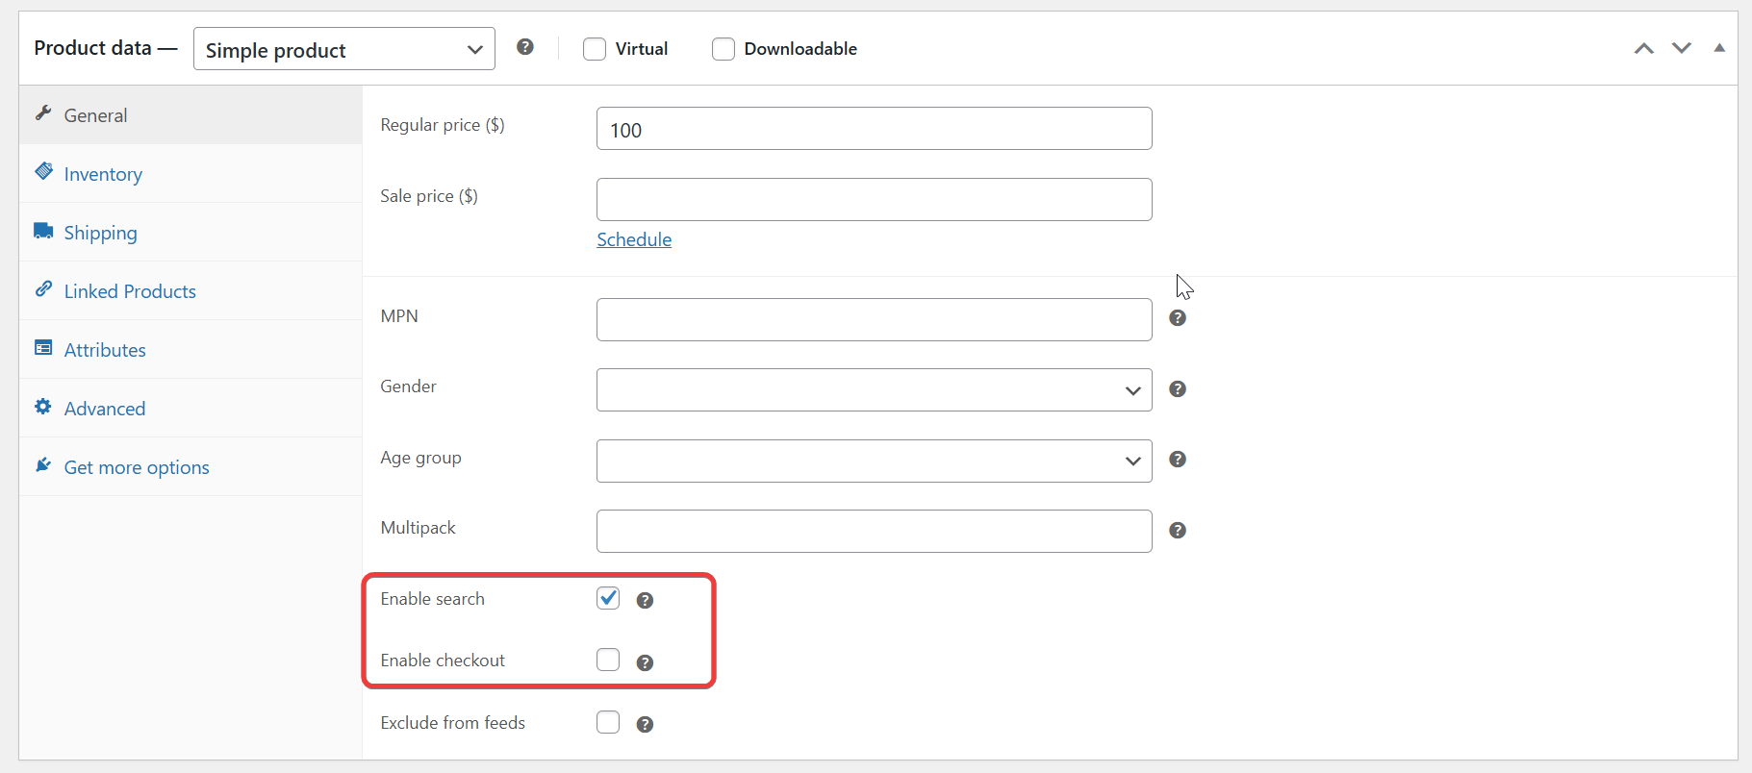Screen dimensions: 1752x773
Task: Click help icon next to product type selector
Action: 524,47
